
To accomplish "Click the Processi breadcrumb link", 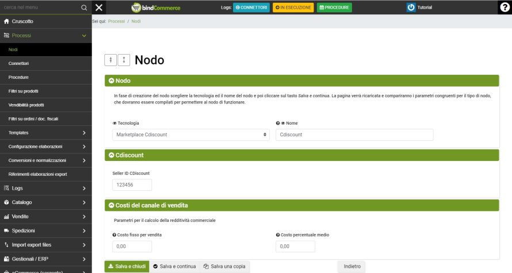I will point(116,21).
